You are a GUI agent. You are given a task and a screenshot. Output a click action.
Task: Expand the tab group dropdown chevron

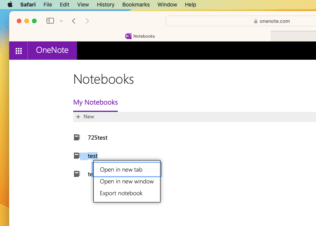click(x=61, y=21)
